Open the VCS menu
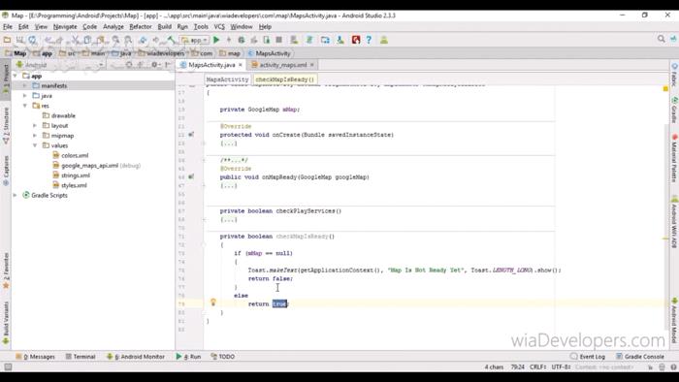The width and height of the screenshot is (679, 382). point(219,27)
